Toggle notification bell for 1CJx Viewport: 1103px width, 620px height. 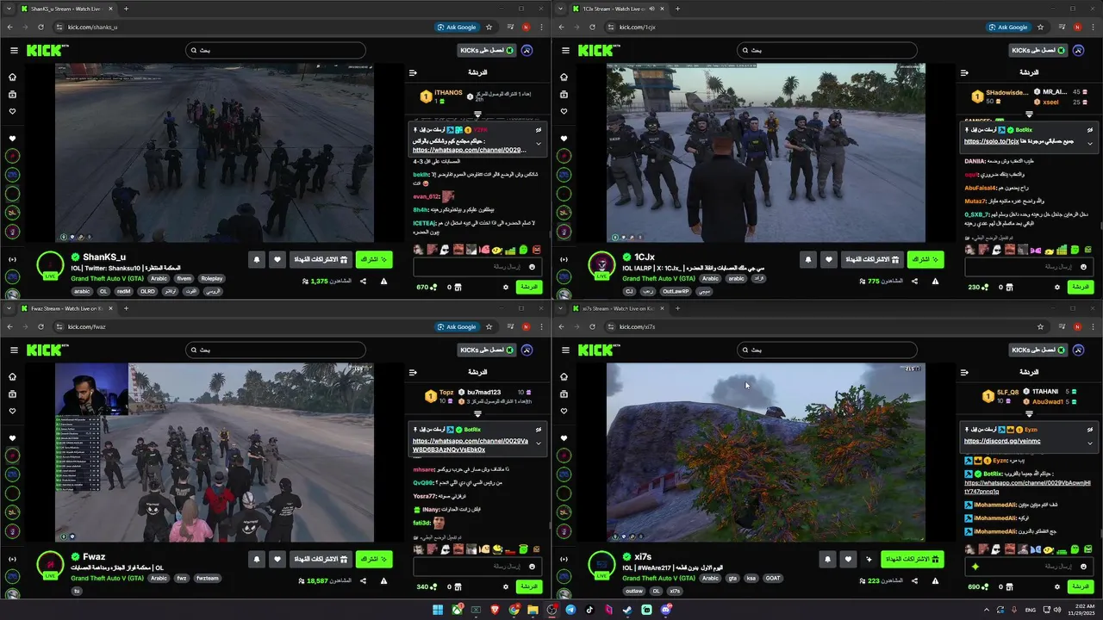(x=807, y=259)
